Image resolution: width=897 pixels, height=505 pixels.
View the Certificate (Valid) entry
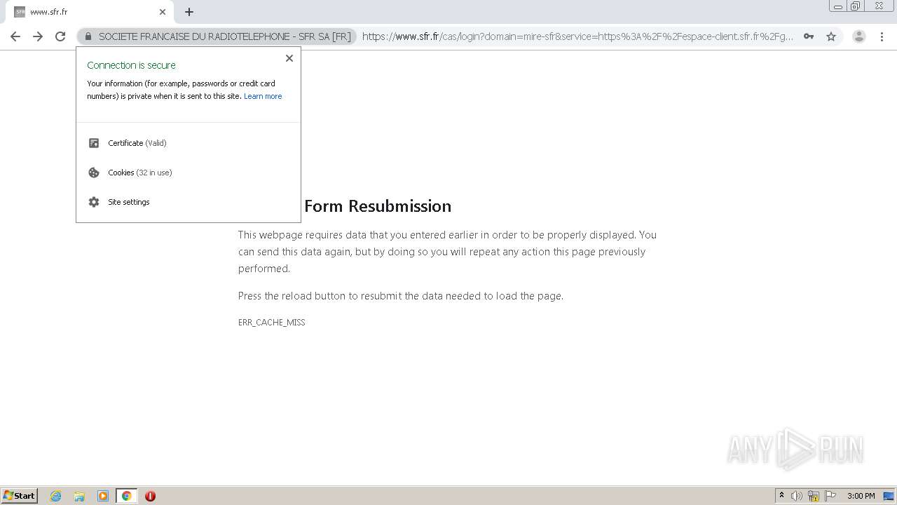pos(189,143)
